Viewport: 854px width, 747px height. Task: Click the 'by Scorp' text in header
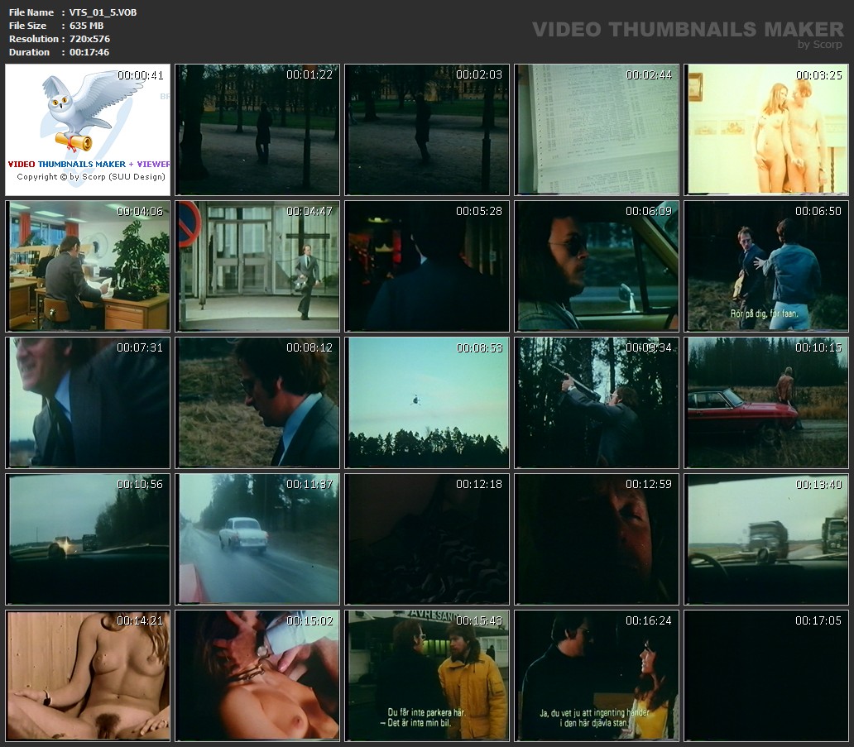coord(819,45)
